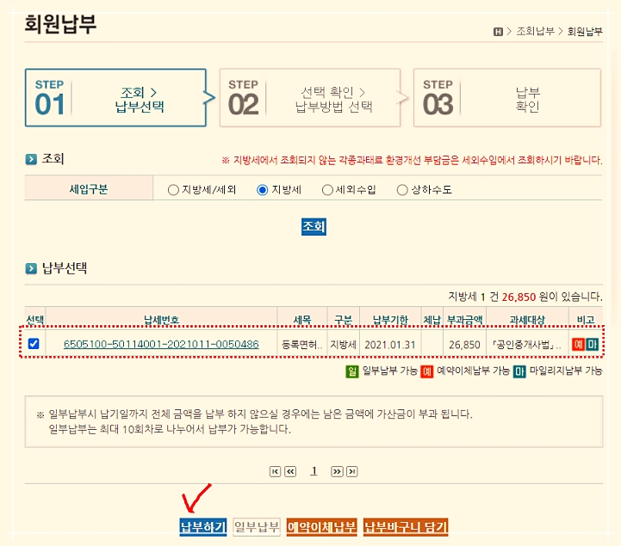
Task: Click 회원납부 breadcrumb item
Action: (585, 31)
